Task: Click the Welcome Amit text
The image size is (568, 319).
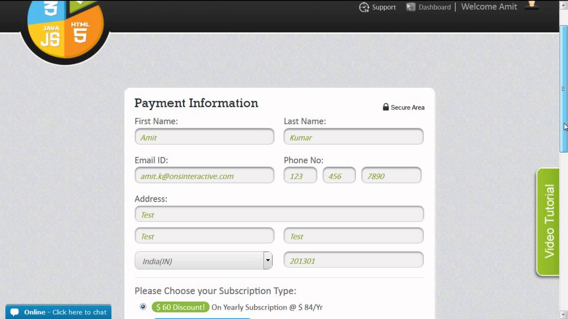Action: (x=489, y=7)
